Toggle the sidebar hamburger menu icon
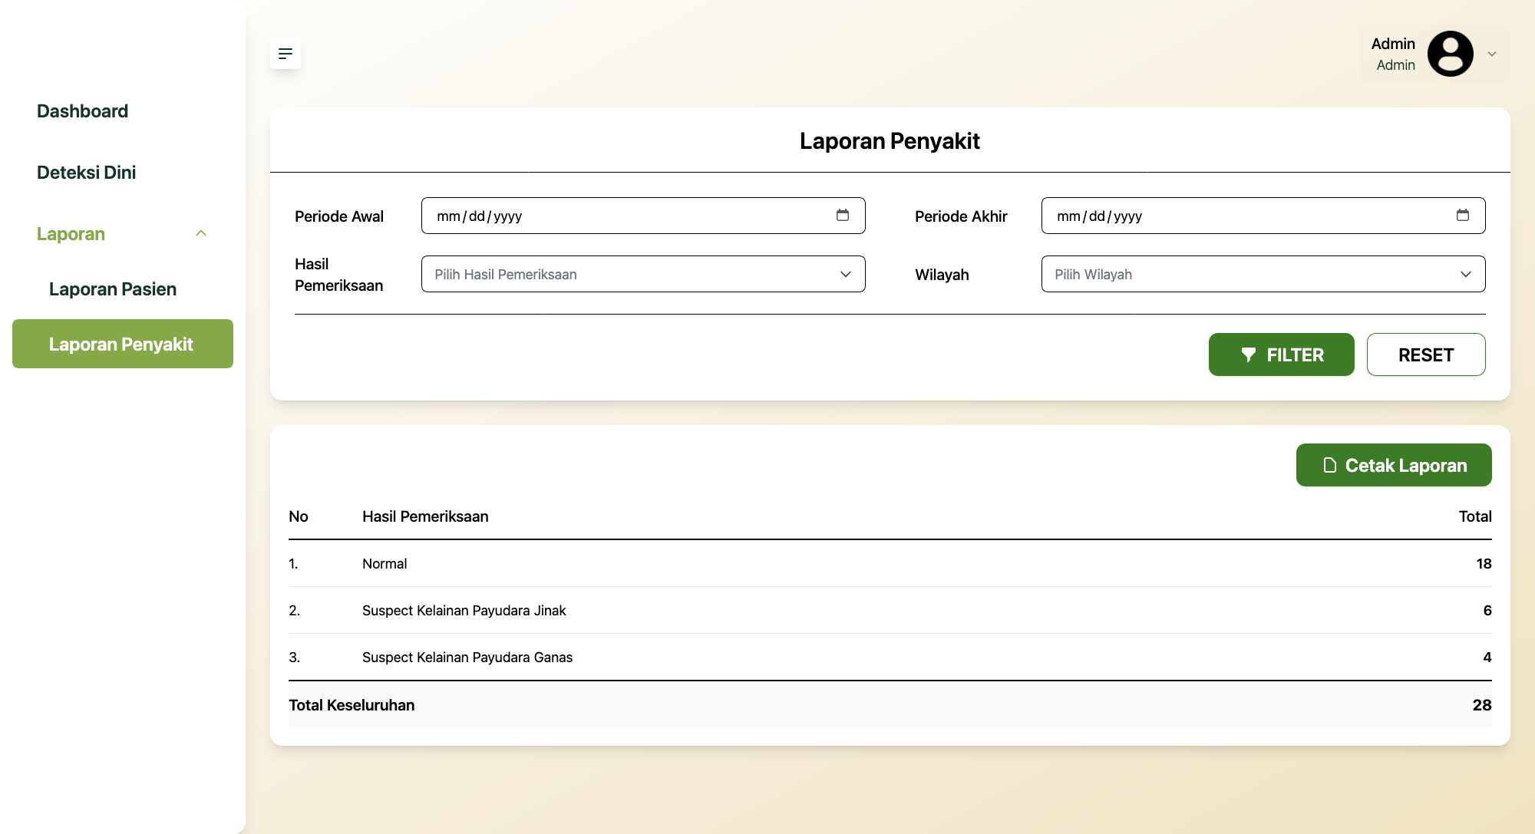This screenshot has height=834, width=1535. pyautogui.click(x=286, y=54)
